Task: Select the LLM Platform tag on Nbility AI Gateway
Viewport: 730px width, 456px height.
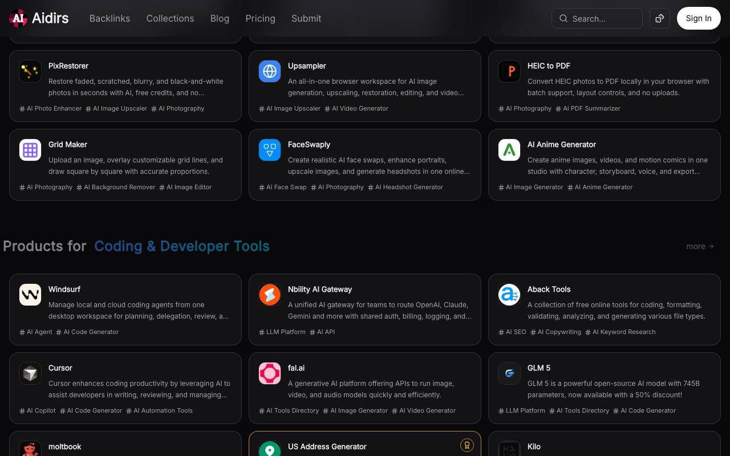Action: (x=282, y=332)
